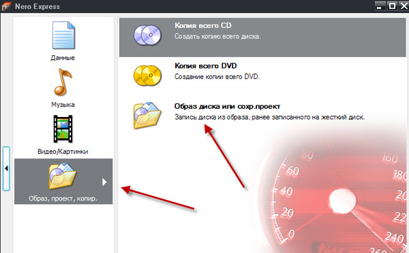The width and height of the screenshot is (409, 253).
Task: Click text Создание копии всего DVD.
Action: [x=217, y=77]
